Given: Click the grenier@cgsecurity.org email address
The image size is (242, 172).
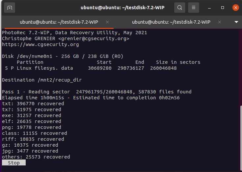Looking at the screenshot, I should (x=94, y=38).
